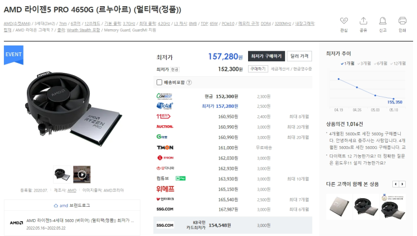417x236 pixels.
Task: Click the bell report icon
Action: coord(383,21)
